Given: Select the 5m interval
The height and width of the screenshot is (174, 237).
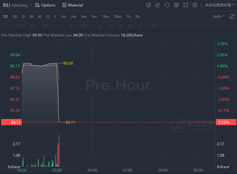Looking at the screenshot, I should pos(94,16).
